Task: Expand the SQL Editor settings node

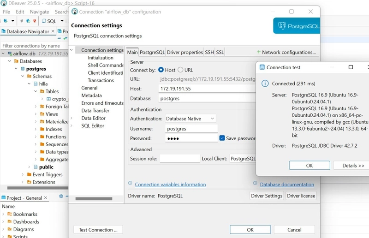Action: pos(71,126)
